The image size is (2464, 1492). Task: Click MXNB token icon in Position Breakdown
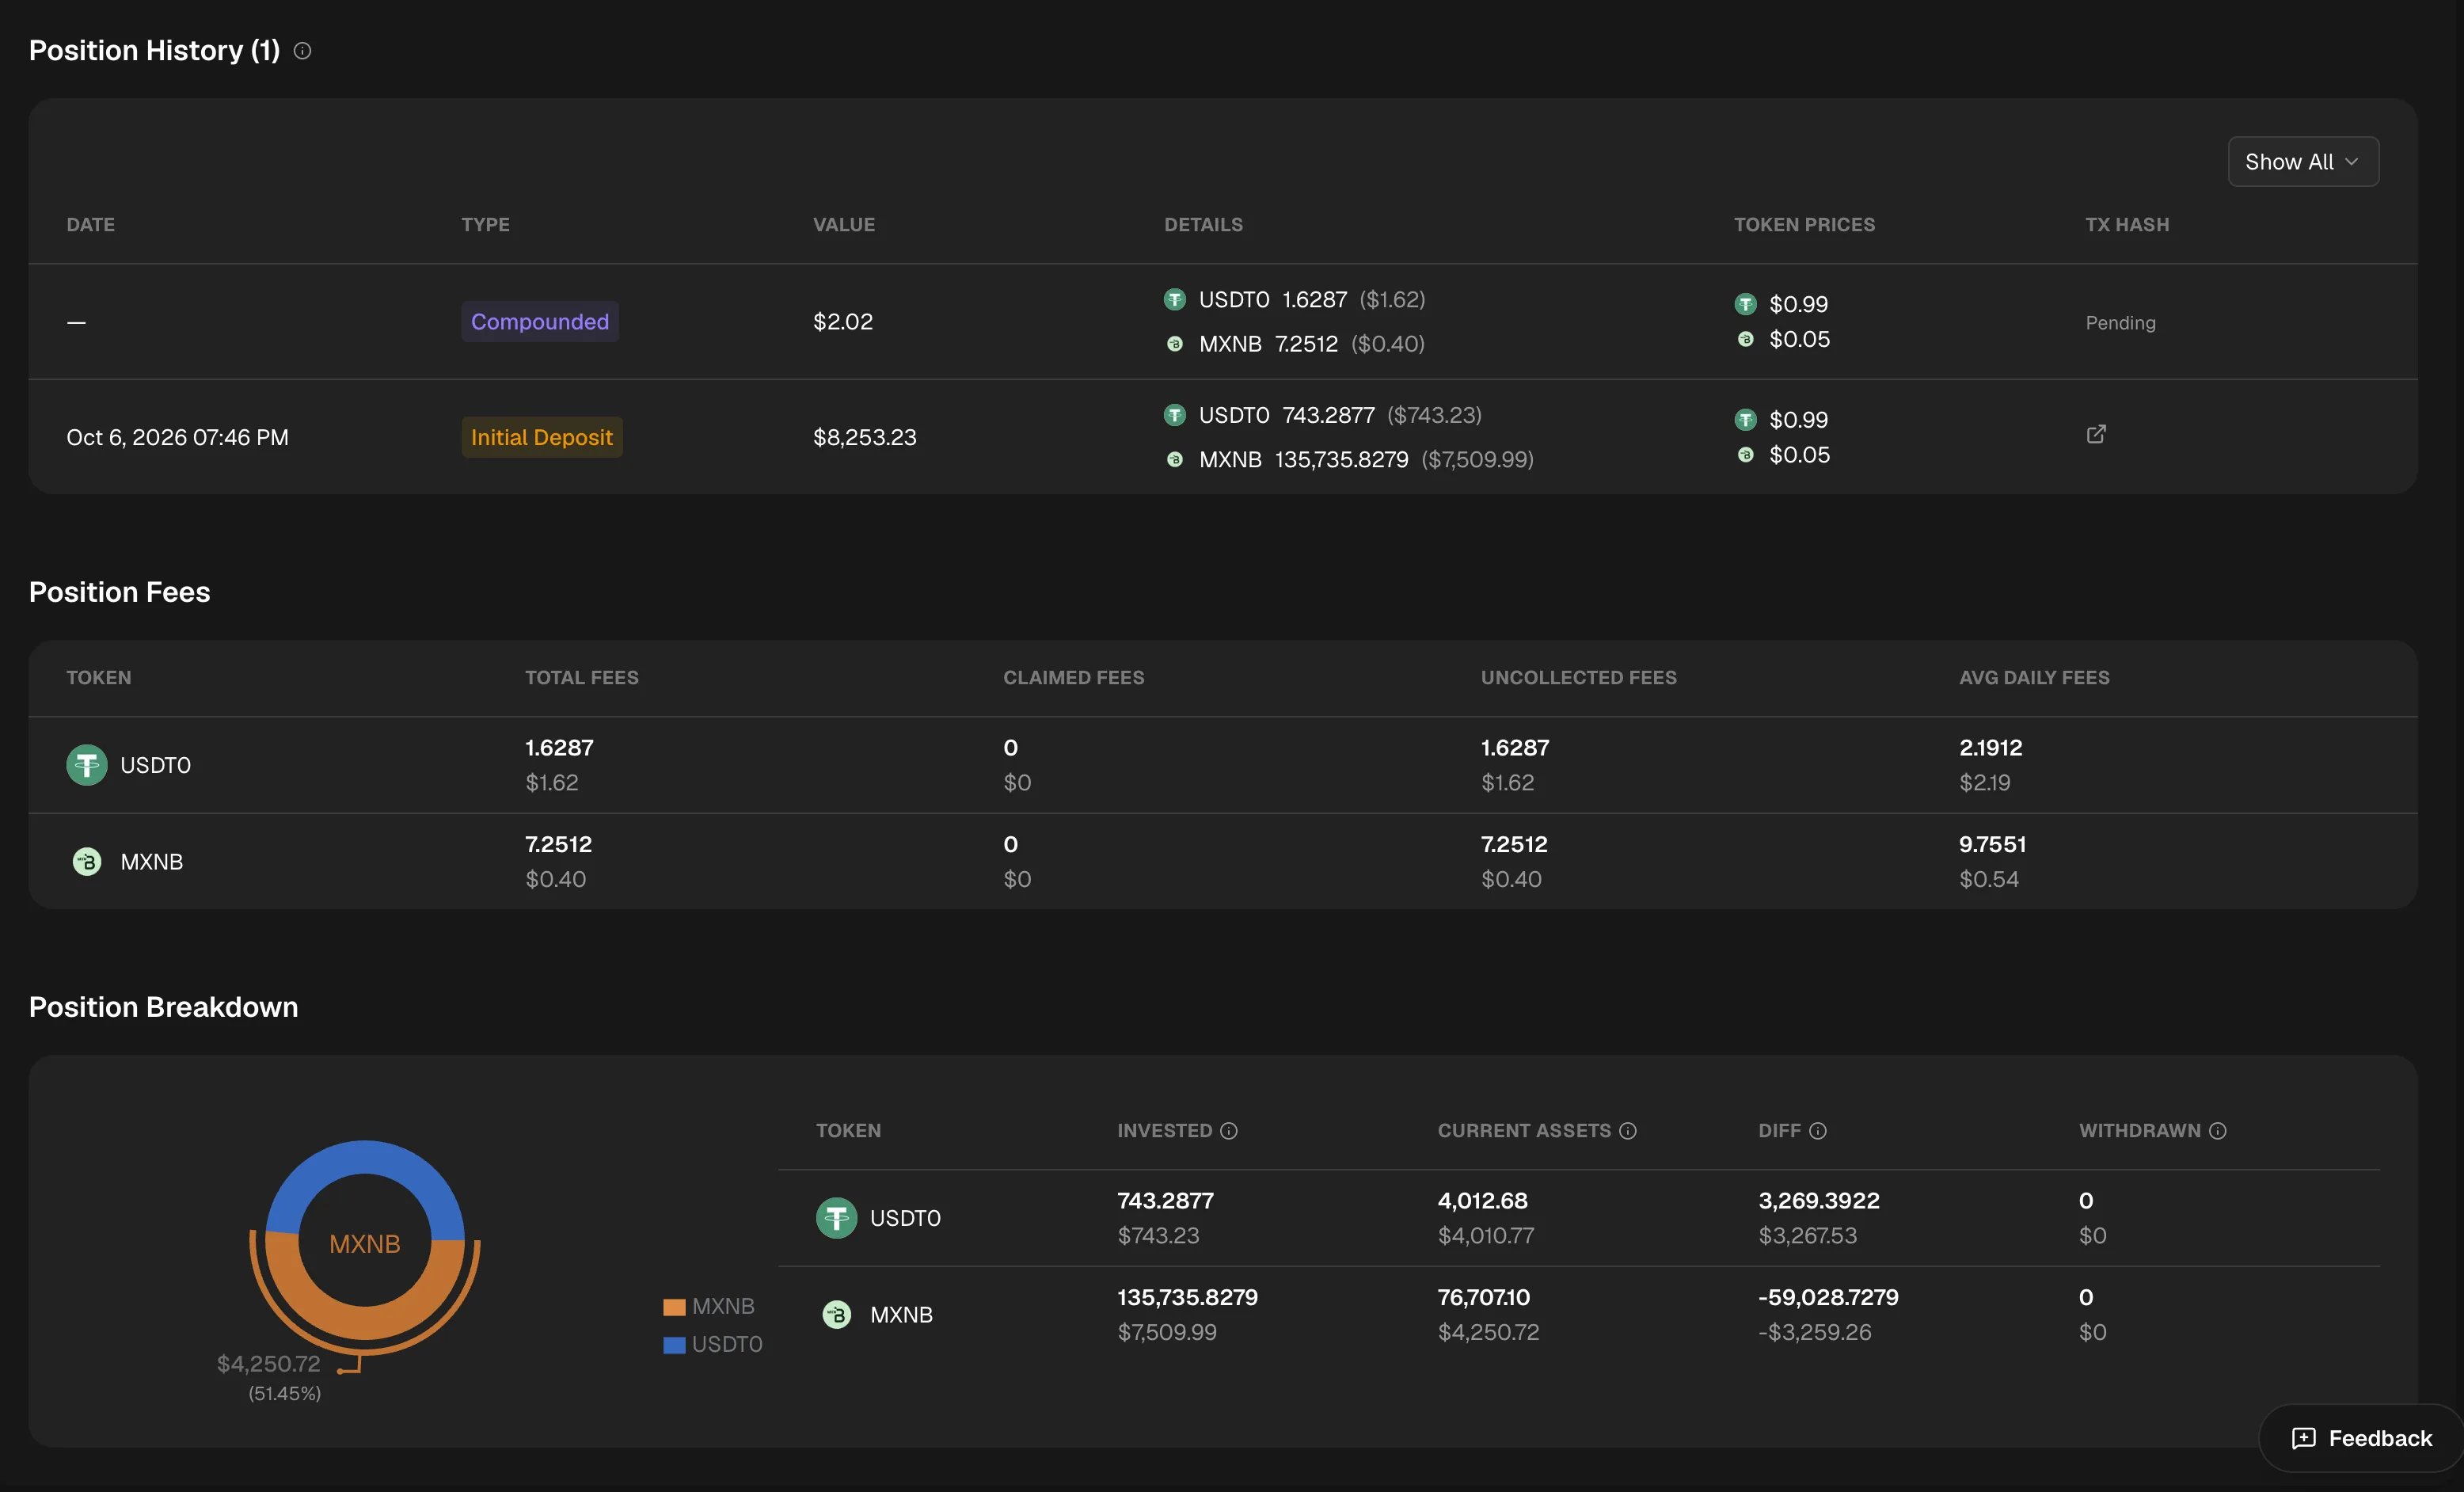(836, 1314)
